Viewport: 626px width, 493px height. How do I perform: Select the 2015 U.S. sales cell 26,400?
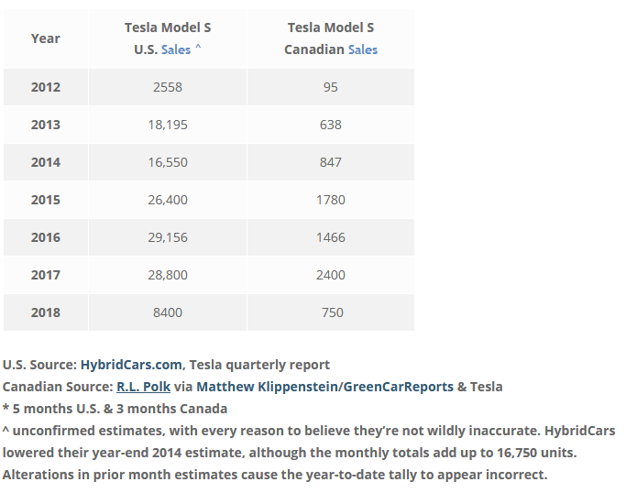(x=169, y=200)
